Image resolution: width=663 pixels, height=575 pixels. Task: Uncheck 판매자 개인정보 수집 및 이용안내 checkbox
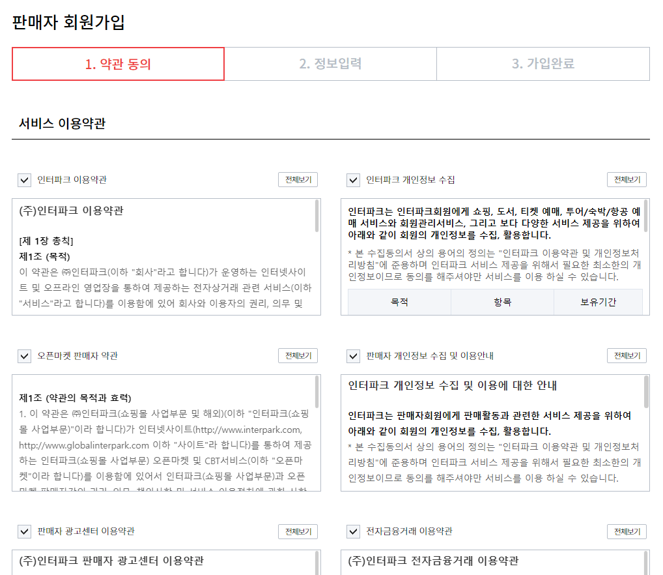(353, 356)
